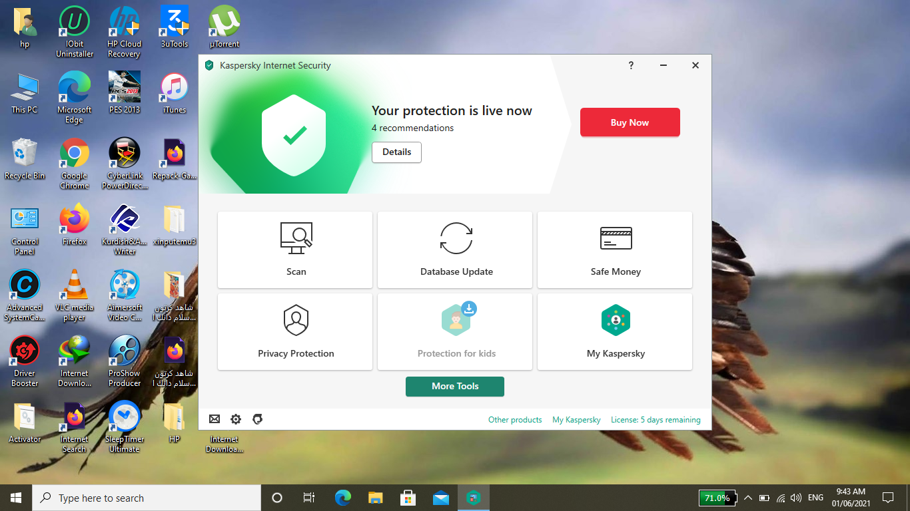910x511 pixels.
Task: Select Kurdish&Arabic Writer desktop icon
Action: [x=124, y=230]
